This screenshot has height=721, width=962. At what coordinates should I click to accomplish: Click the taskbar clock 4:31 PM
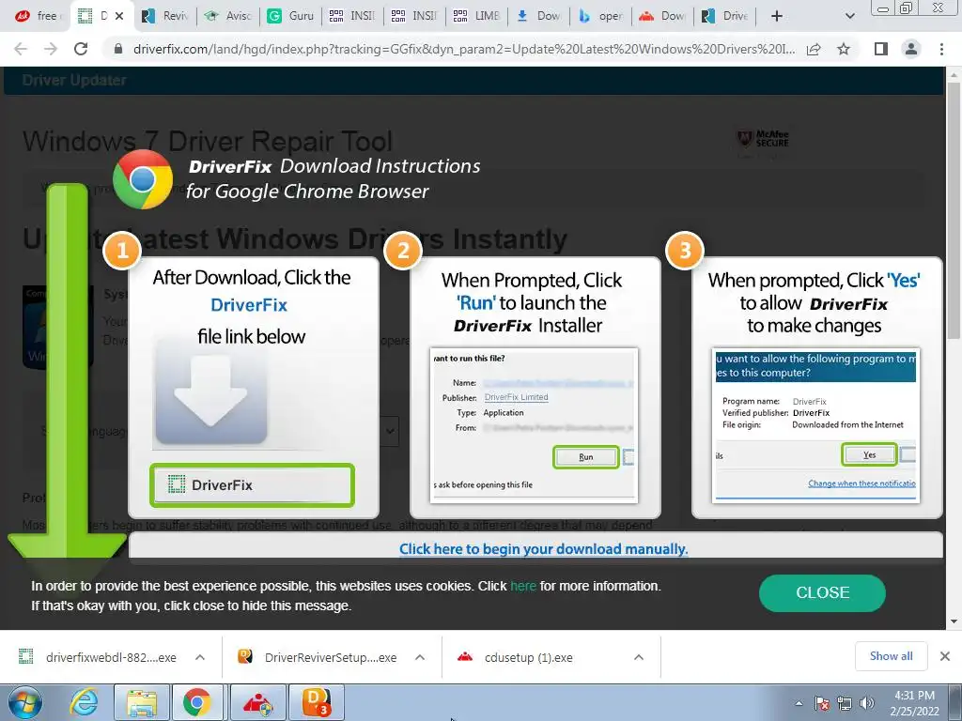914,696
